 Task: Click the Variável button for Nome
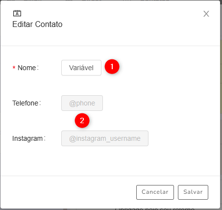[x=81, y=68]
